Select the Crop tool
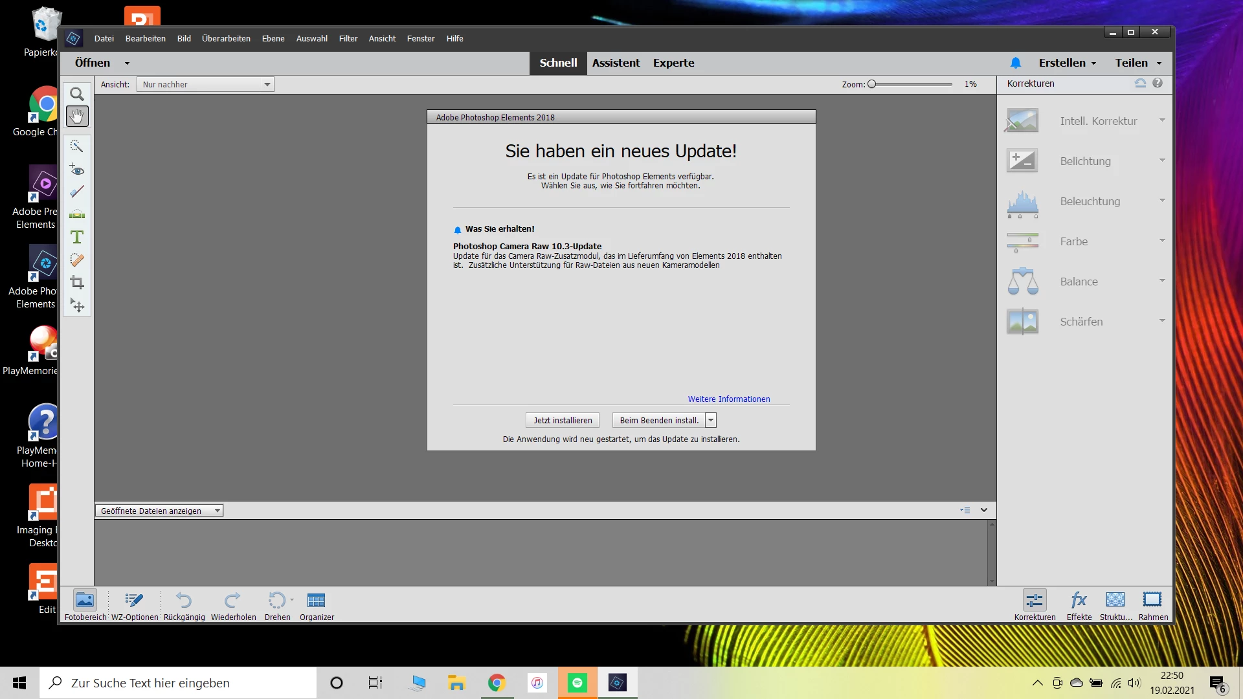 (x=77, y=282)
